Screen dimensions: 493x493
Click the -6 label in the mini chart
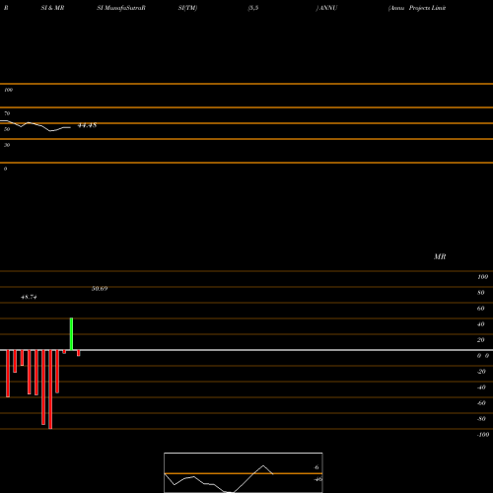coord(317,467)
